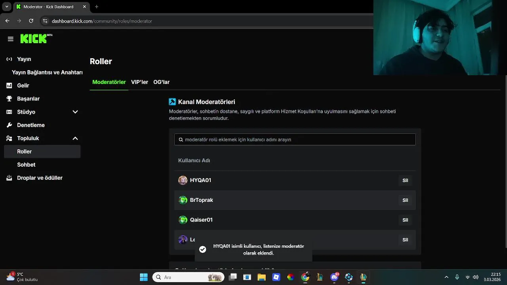This screenshot has height=285, width=507.
Task: Click the Kanal Moderatörleri sword icon
Action: click(172, 102)
